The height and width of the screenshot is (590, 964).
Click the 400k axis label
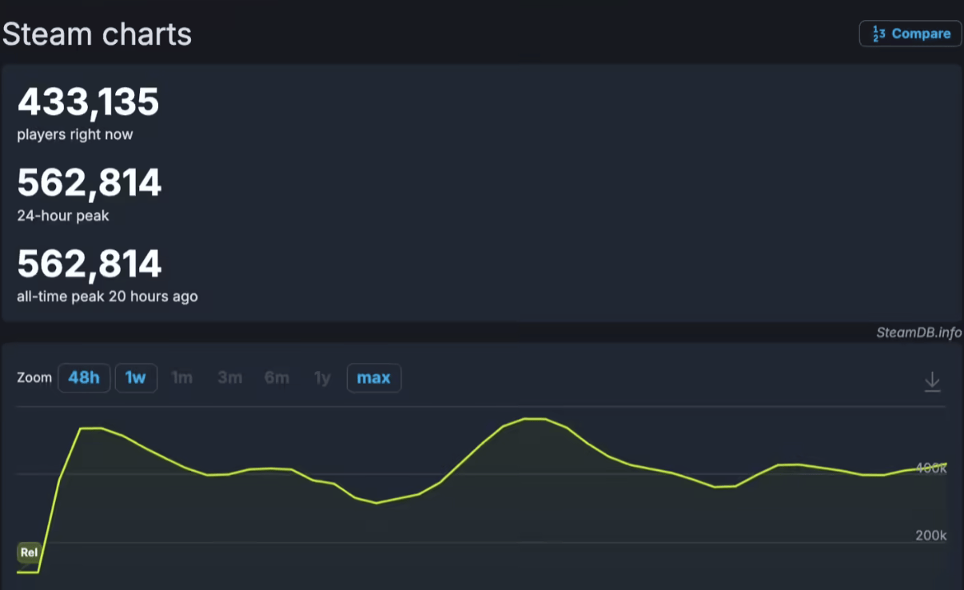[931, 468]
